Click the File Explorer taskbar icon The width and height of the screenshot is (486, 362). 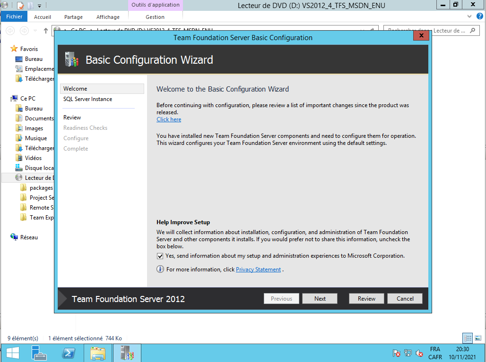click(x=98, y=353)
